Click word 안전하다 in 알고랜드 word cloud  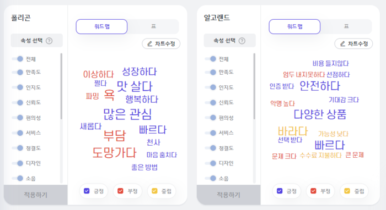coord(320,86)
